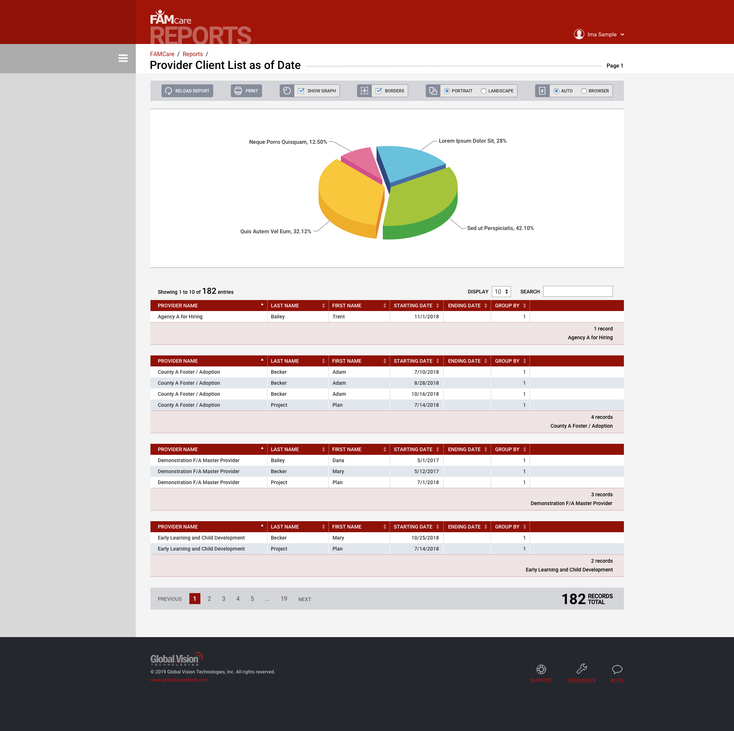Click the Reload Report circular arrow icon

pos(169,91)
